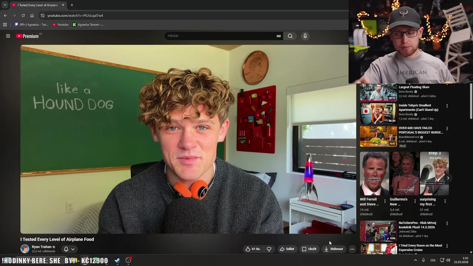473x266 pixels.
Task: Download video with Stáhnout button
Action: (334, 249)
